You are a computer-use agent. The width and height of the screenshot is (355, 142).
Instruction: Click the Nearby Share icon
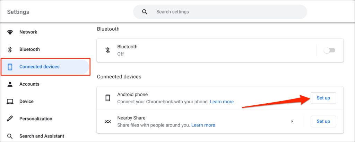coord(108,122)
